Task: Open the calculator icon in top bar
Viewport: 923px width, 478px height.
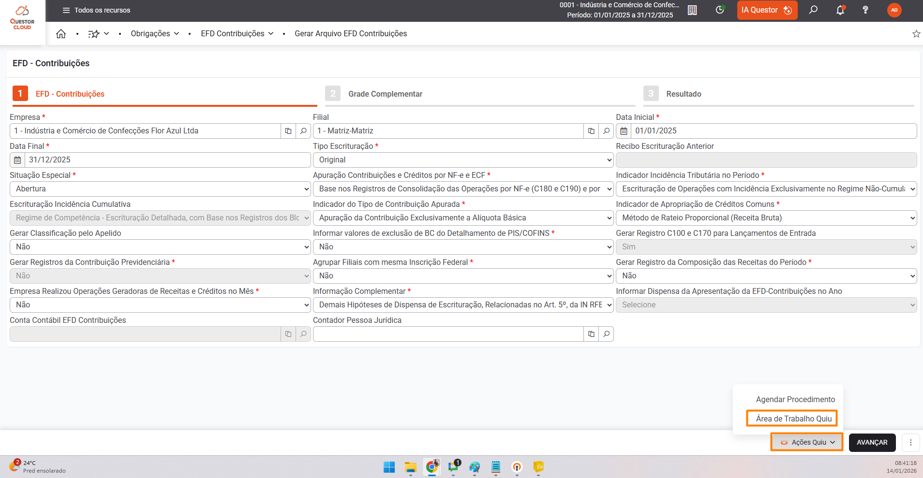Action: click(x=692, y=10)
